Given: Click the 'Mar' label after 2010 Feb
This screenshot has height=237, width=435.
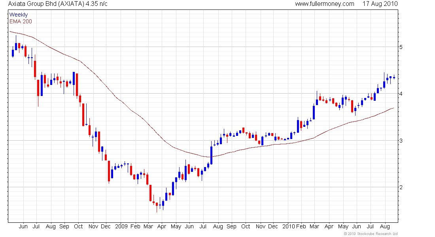Looking at the screenshot, I should pos(314,226).
